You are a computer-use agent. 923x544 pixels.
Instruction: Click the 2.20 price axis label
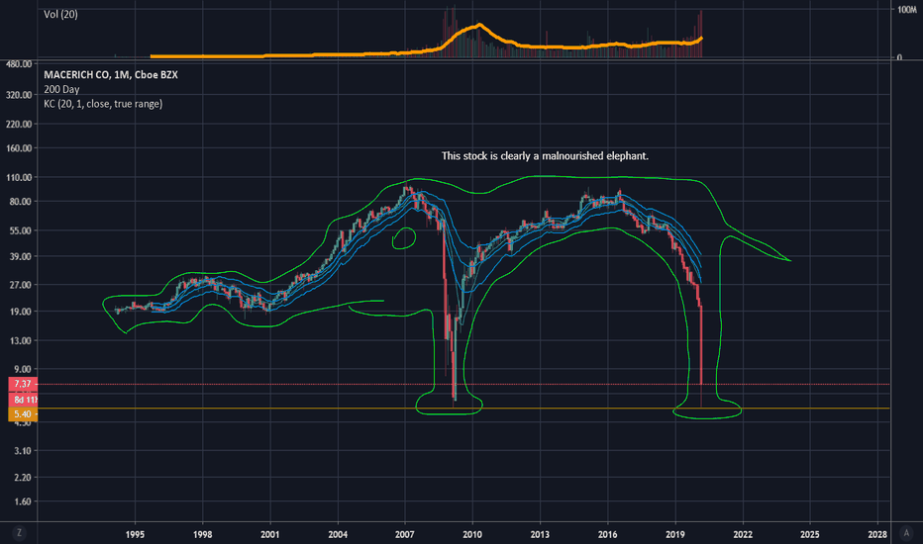point(23,478)
